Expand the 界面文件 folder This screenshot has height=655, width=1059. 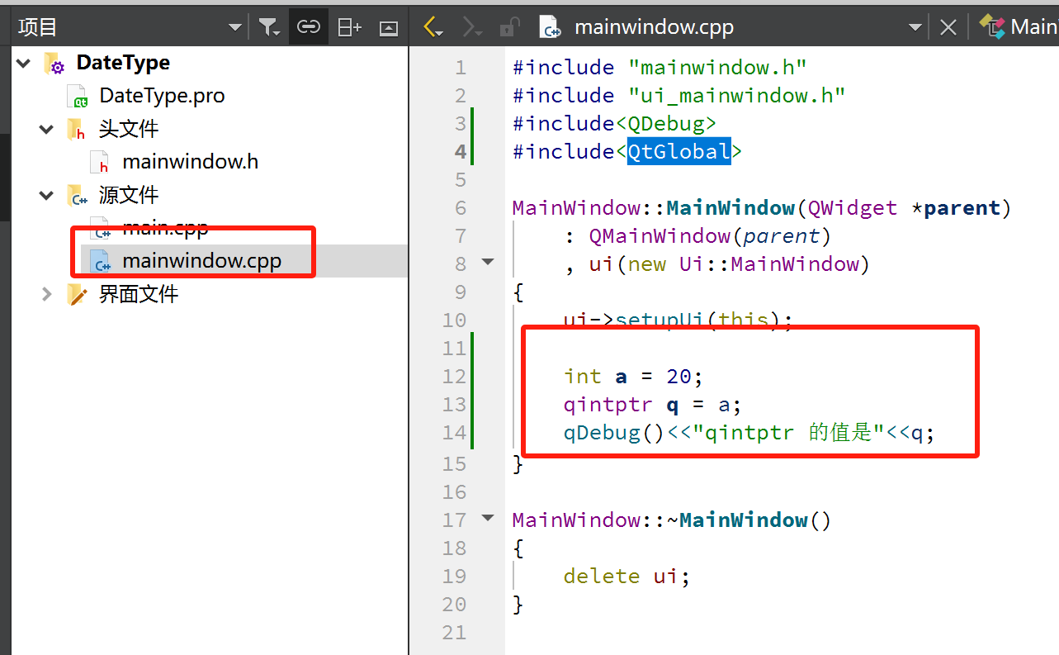tap(46, 294)
